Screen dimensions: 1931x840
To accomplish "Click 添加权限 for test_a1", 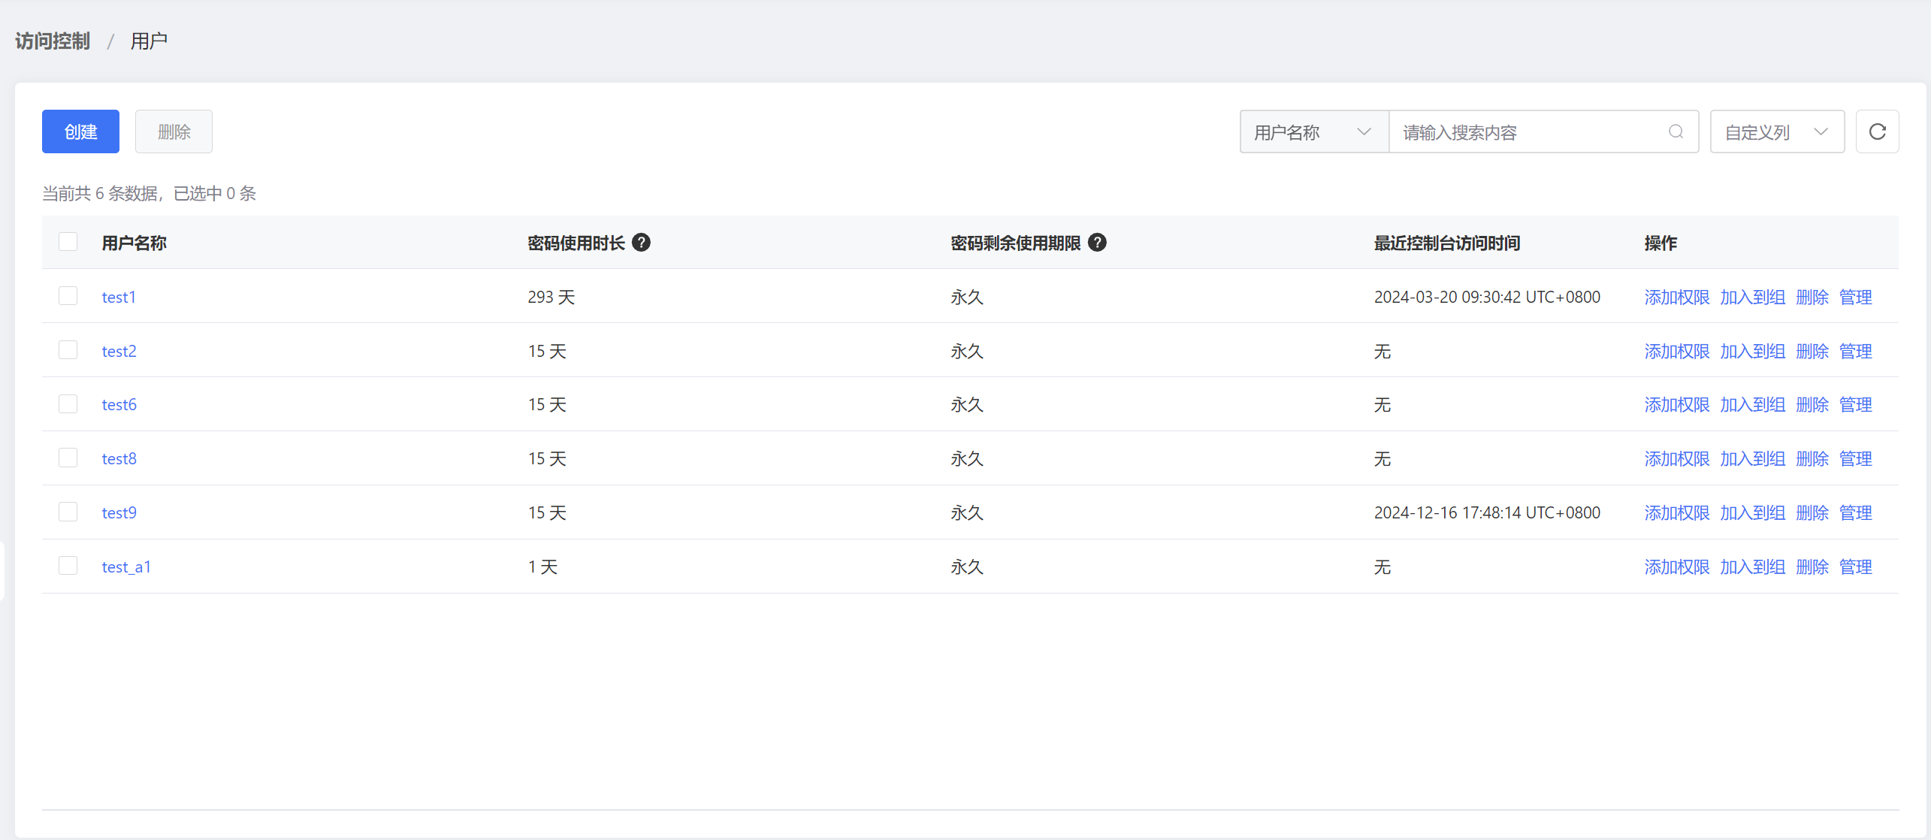I will 1676,567.
